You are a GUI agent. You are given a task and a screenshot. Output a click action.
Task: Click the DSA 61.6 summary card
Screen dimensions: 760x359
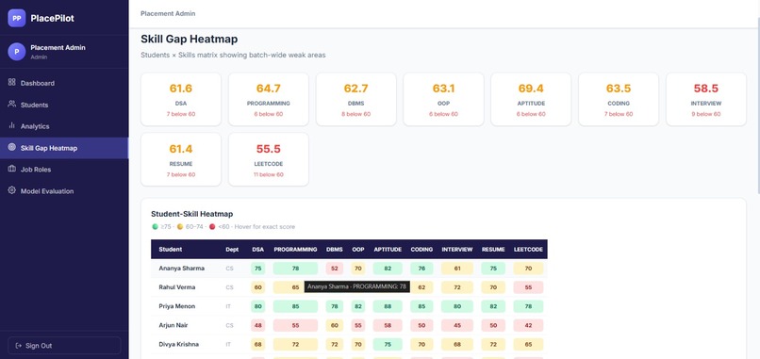coord(181,99)
